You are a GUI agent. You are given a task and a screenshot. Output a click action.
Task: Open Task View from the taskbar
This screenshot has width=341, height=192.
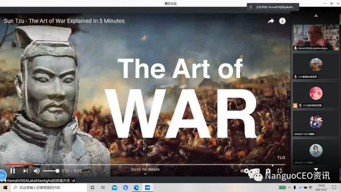click(x=103, y=187)
